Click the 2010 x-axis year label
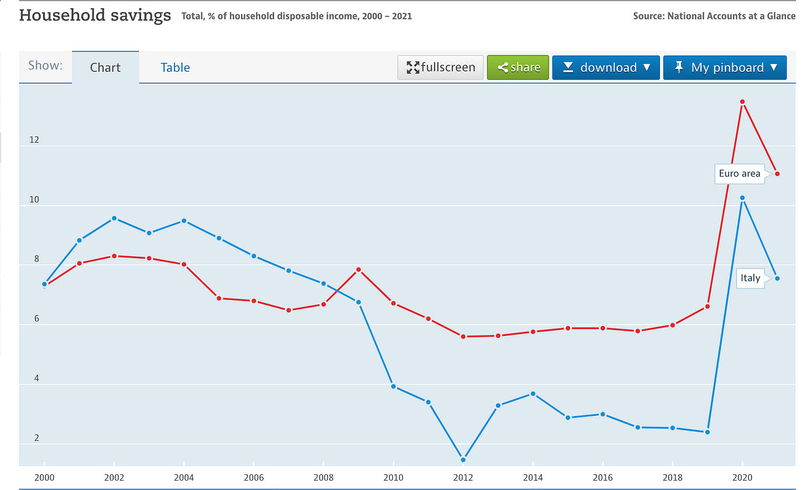 coord(393,477)
